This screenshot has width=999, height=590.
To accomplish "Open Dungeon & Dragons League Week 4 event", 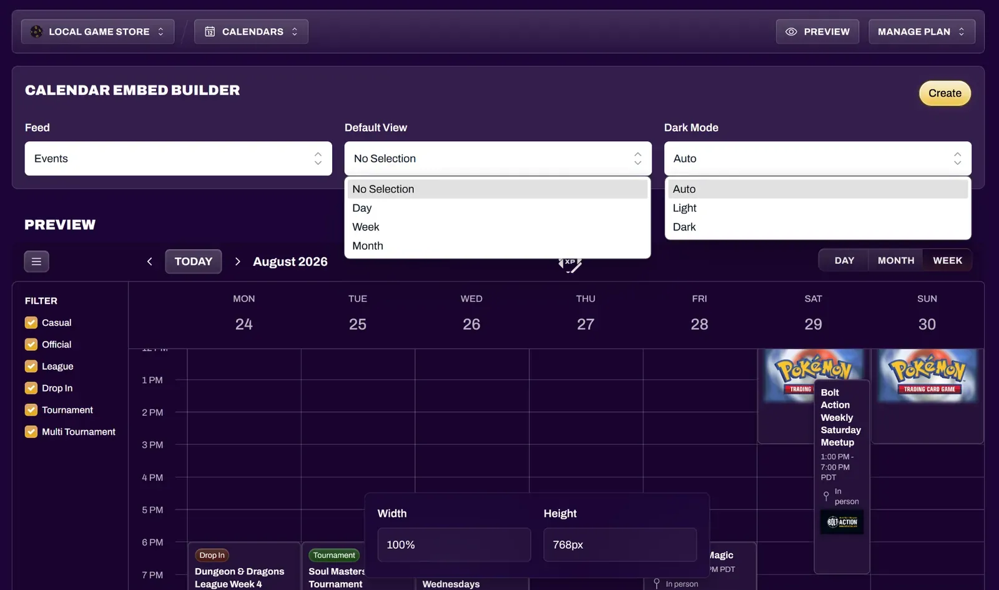I will (244, 566).
